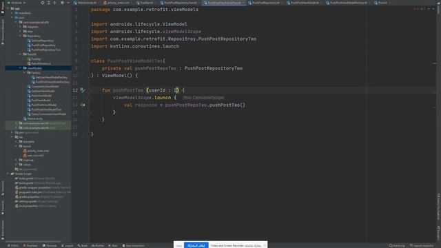Select activity_main.xml in layout folder
The height and width of the screenshot is (248, 441).
[36, 151]
